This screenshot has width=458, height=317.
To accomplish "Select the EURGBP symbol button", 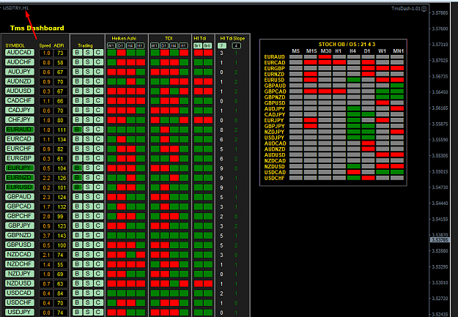I will pyautogui.click(x=20, y=158).
